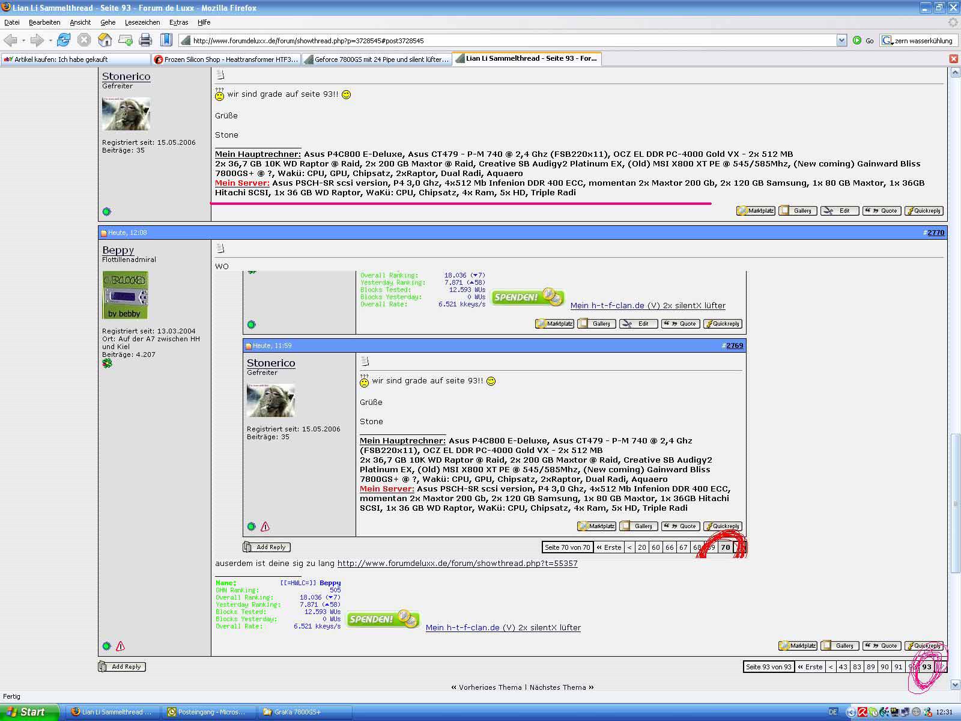This screenshot has width=961, height=721.
Task: Go to page 43 in pagination
Action: coord(843,667)
